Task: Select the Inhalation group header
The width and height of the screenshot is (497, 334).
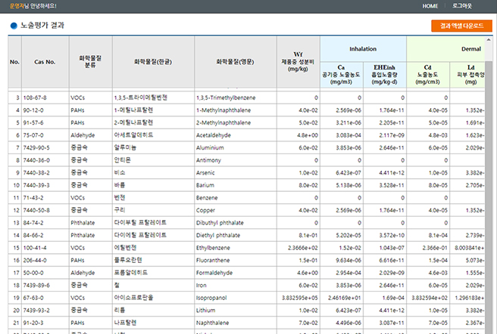Action: (x=363, y=48)
